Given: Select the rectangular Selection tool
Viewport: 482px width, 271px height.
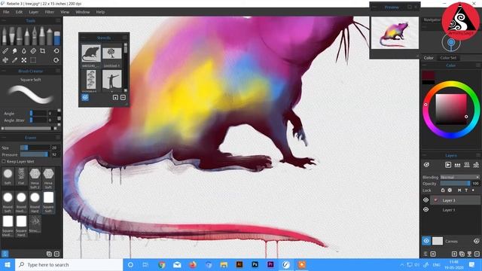Looking at the screenshot, I should [x=33, y=60].
